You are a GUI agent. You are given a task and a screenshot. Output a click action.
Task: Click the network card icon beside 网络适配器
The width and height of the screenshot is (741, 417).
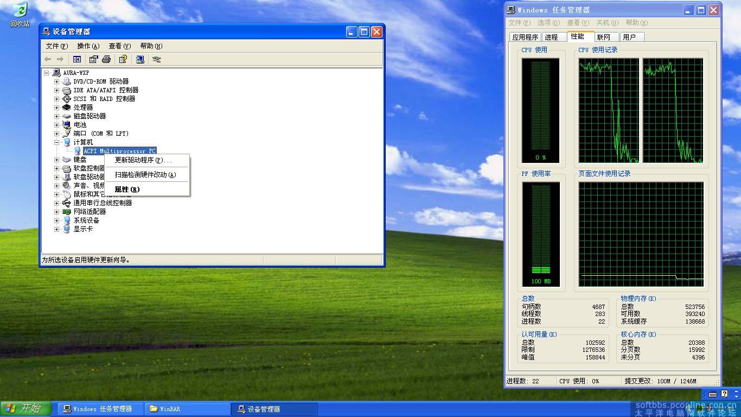pyautogui.click(x=67, y=212)
